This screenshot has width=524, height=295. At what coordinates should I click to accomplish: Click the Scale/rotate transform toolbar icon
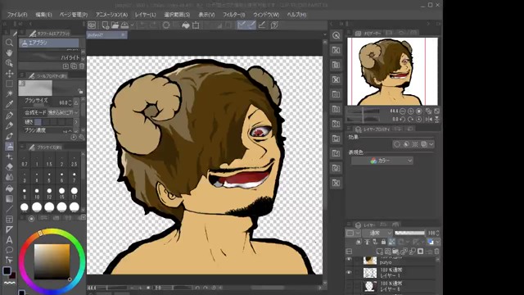point(196,25)
